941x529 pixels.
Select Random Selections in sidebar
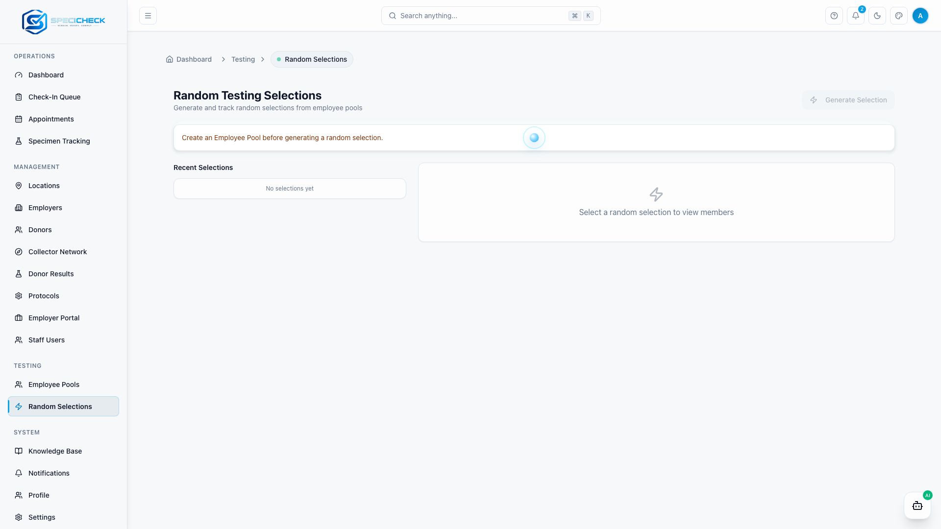coord(64,407)
